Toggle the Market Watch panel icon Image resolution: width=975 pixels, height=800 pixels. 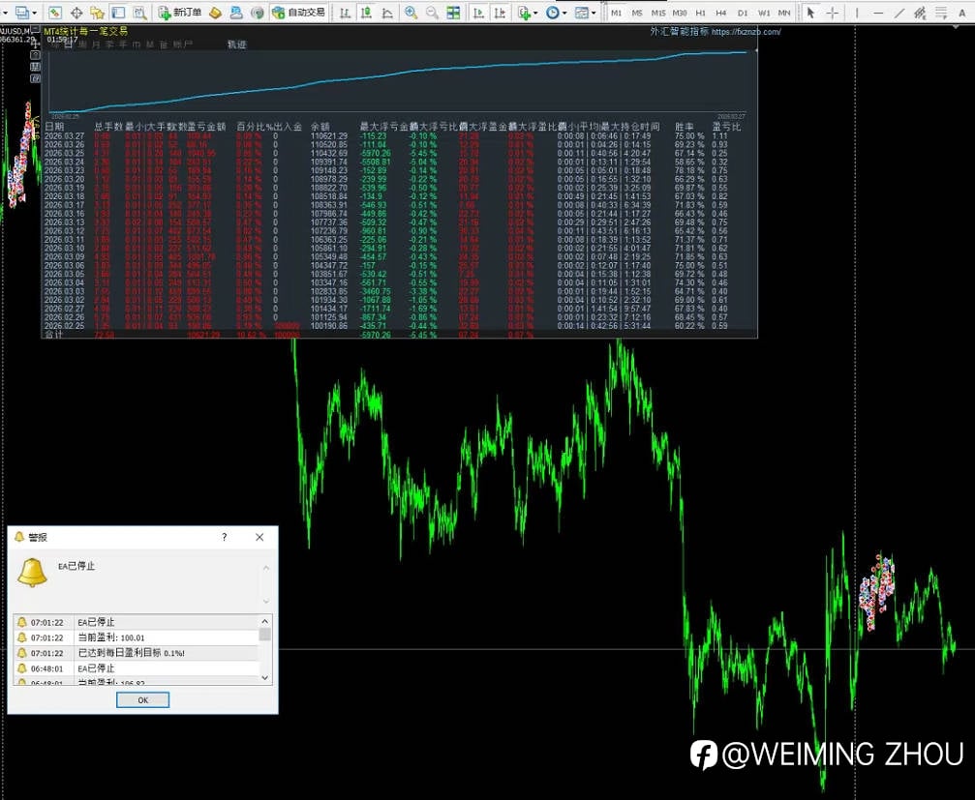55,13
